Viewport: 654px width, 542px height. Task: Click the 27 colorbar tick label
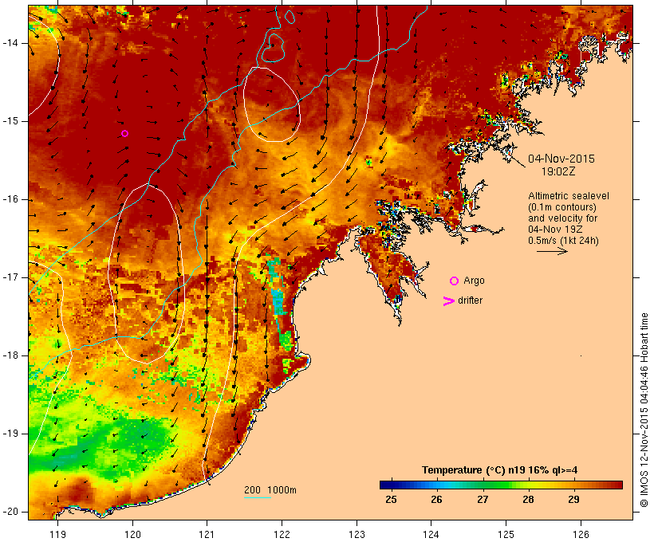pos(483,499)
